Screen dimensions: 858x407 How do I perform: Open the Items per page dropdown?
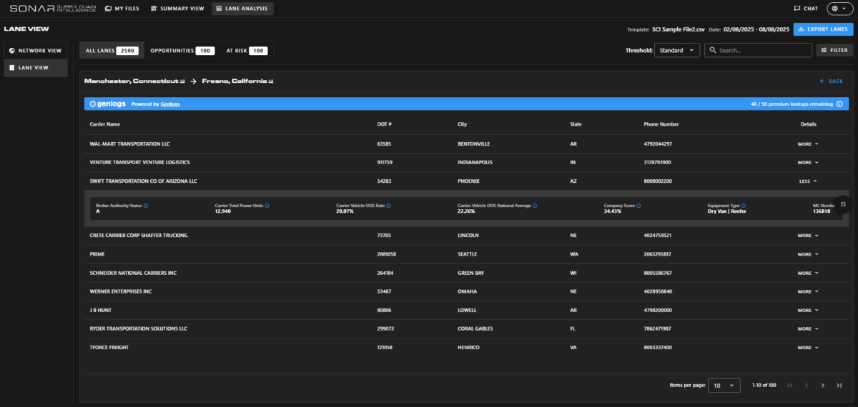724,386
